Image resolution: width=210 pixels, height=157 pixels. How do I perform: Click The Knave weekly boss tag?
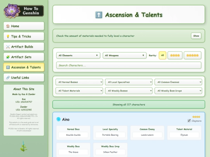point(73,152)
